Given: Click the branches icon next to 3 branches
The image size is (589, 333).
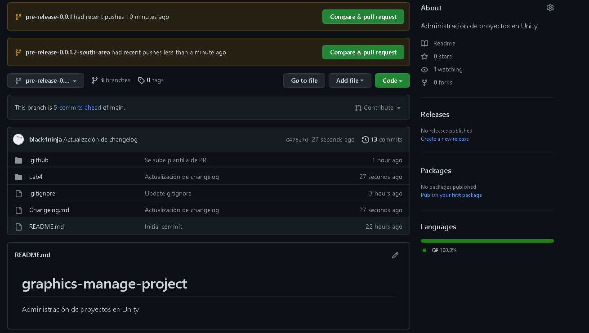Looking at the screenshot, I should point(94,80).
